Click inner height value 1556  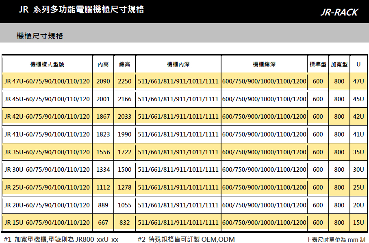click(x=103, y=152)
